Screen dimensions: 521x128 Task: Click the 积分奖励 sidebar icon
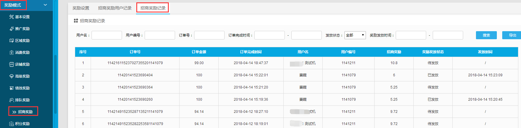point(11,124)
